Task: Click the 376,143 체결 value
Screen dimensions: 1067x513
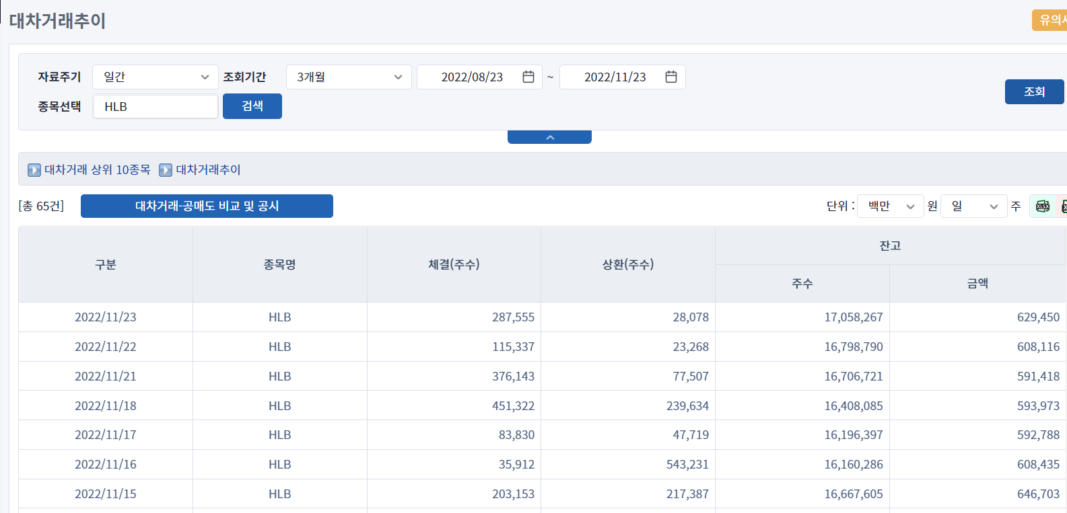Action: 513,377
